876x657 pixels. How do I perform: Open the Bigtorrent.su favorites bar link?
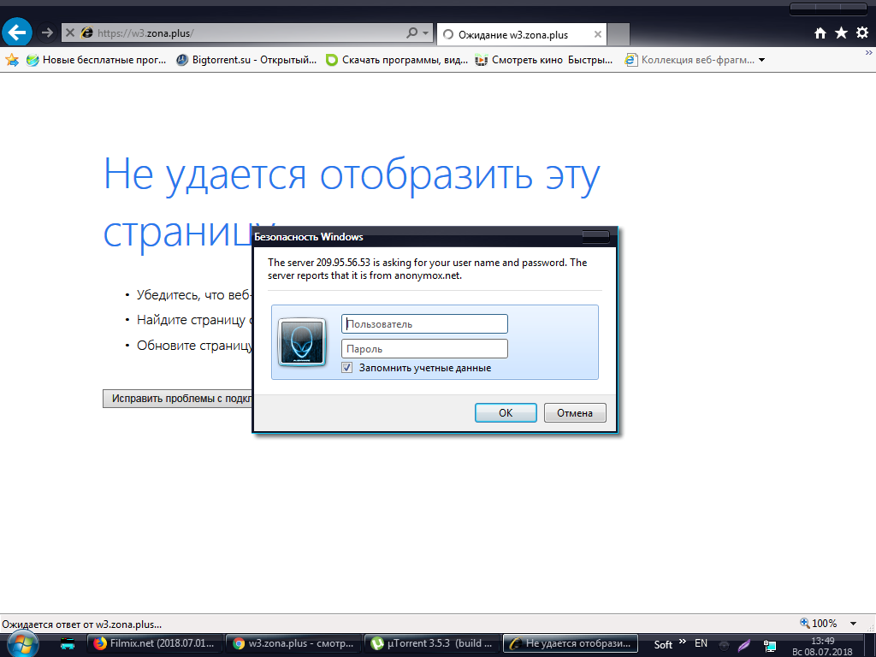pyautogui.click(x=246, y=60)
